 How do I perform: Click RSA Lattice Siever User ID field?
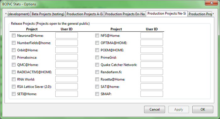point(67,86)
